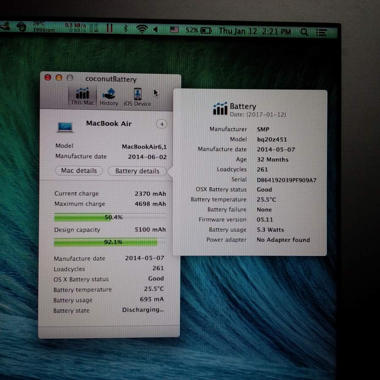Open the Bluetooth menu bar icon
Viewport: 380px width, 380px height.
point(125,29)
